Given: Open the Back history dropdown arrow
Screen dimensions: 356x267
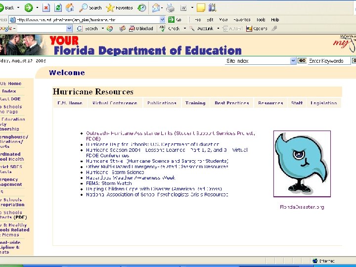Looking at the screenshot, I should click(x=18, y=8).
